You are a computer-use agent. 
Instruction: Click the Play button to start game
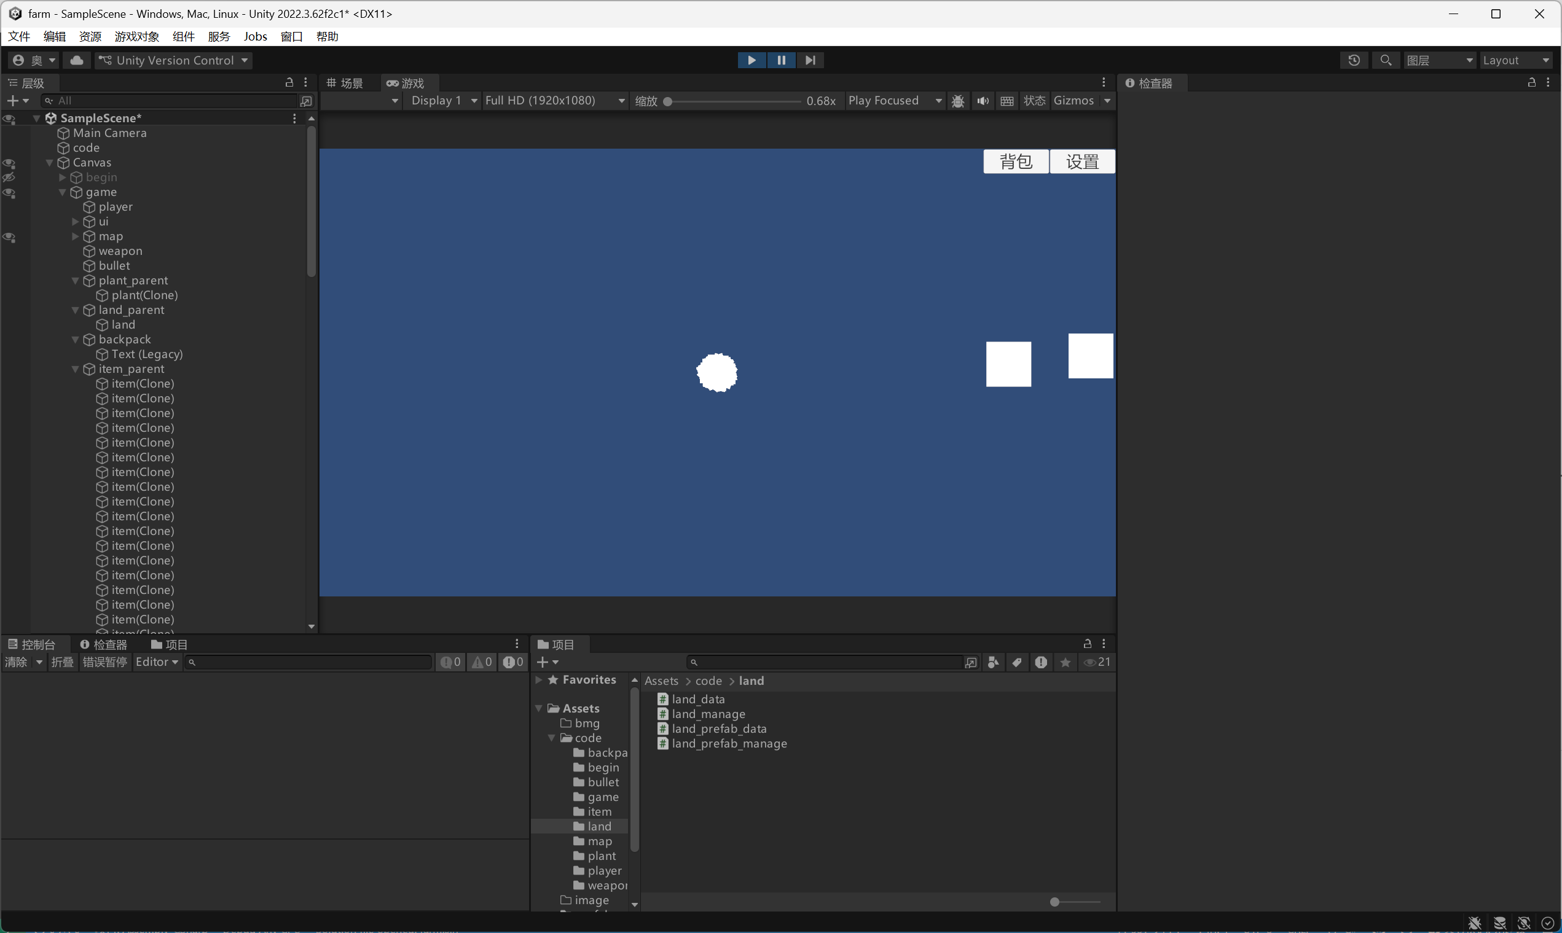[751, 60]
